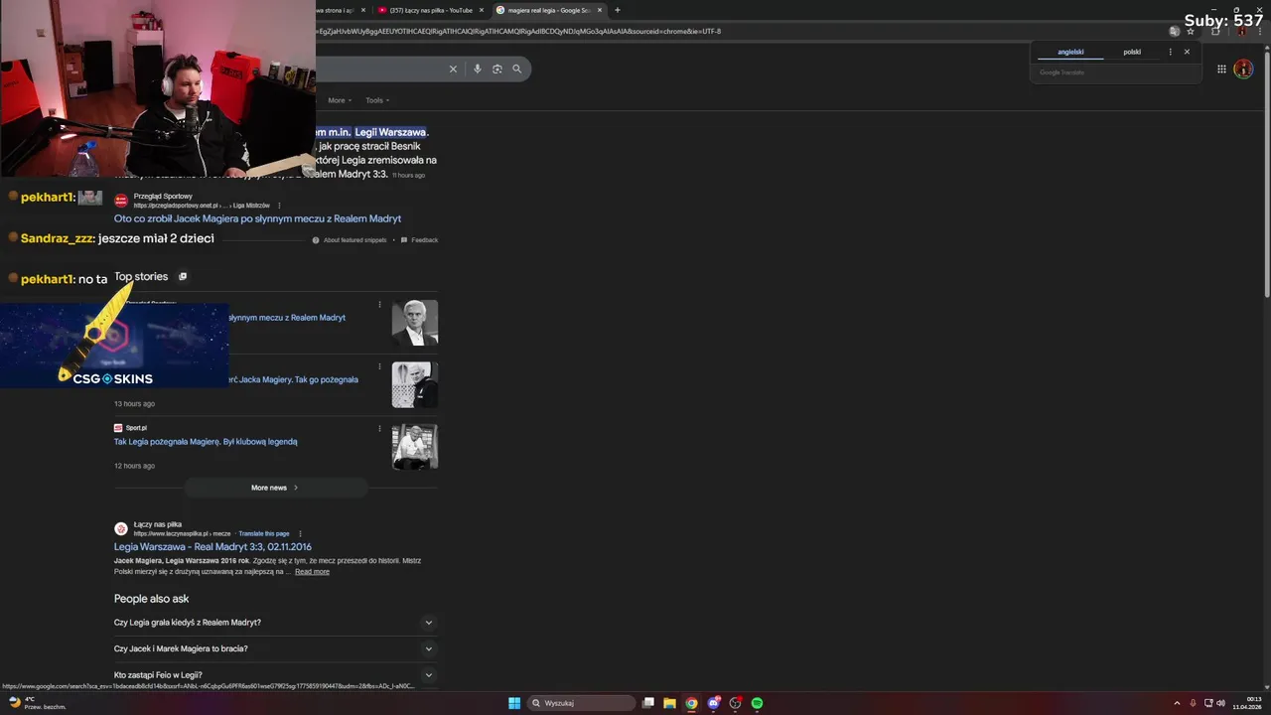Viewport: 1271px width, 715px height.
Task: Open File Explorer from the taskbar
Action: tap(670, 703)
